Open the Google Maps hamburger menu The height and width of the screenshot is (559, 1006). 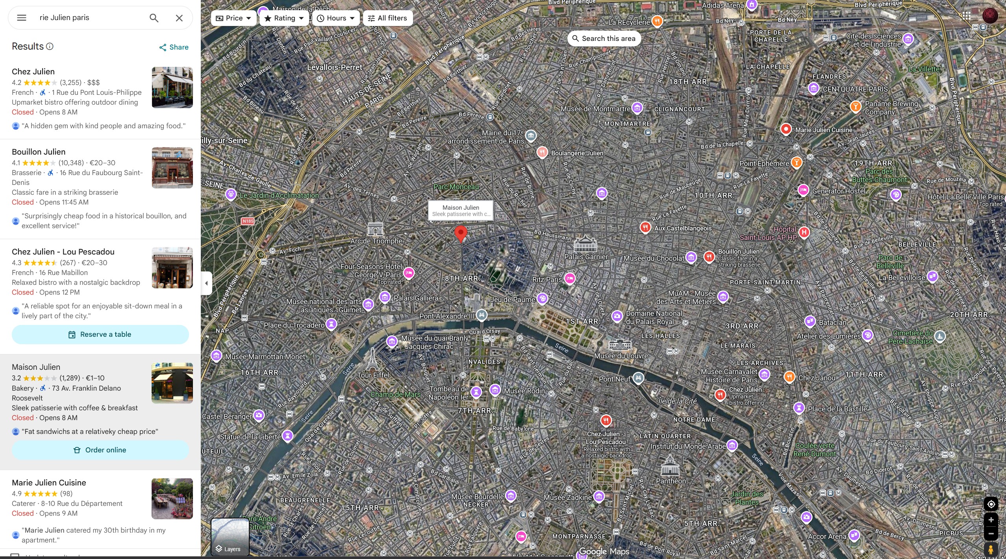pyautogui.click(x=22, y=18)
